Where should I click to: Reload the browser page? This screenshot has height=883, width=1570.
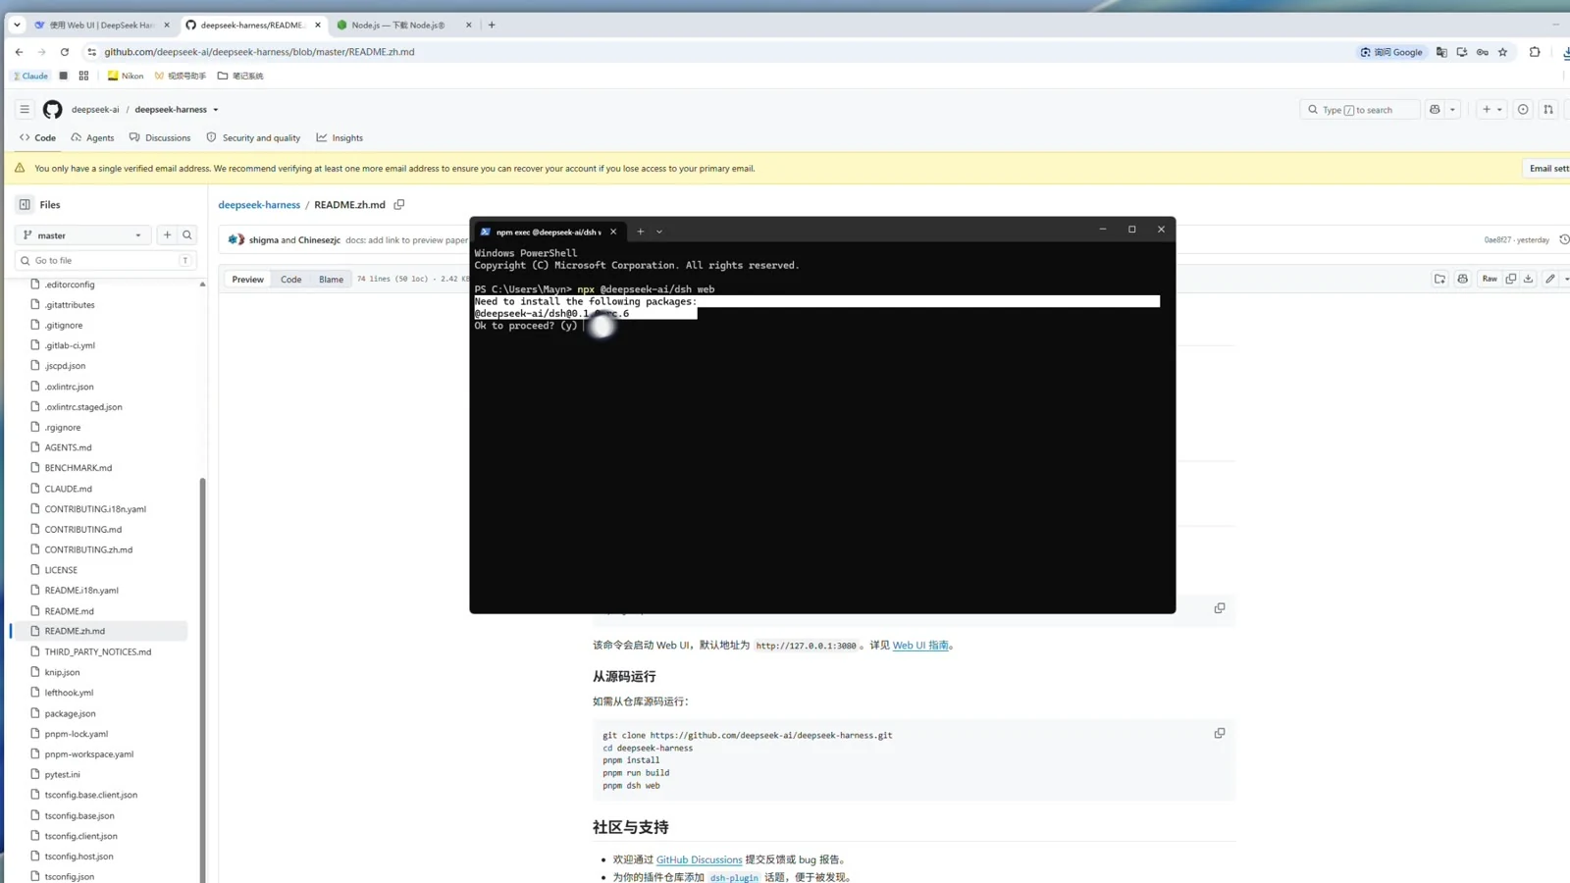click(x=65, y=52)
